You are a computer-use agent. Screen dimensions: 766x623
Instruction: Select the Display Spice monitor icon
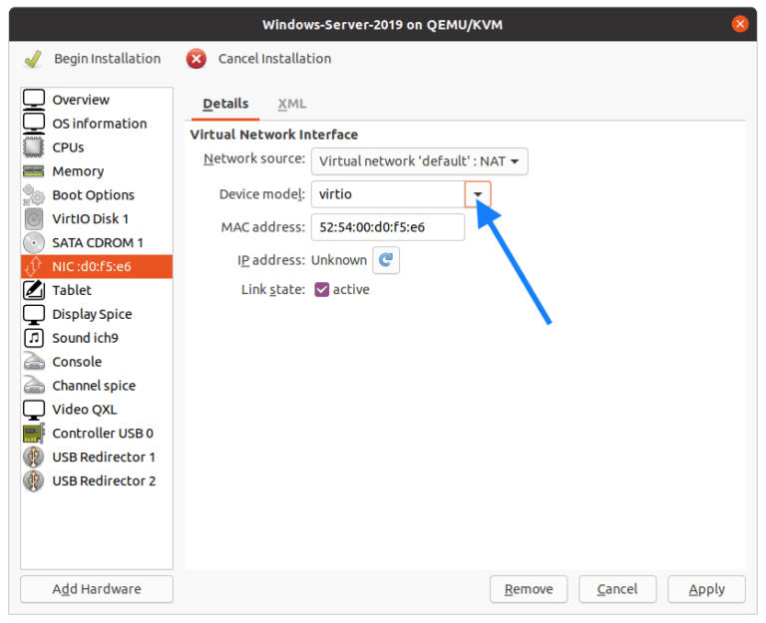(34, 314)
